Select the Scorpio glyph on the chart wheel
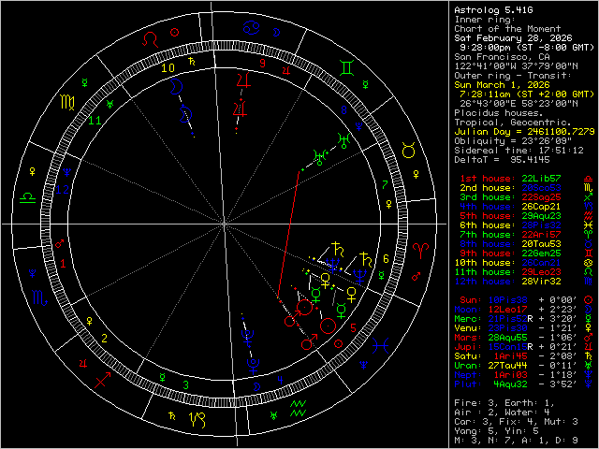 tap(40, 299)
